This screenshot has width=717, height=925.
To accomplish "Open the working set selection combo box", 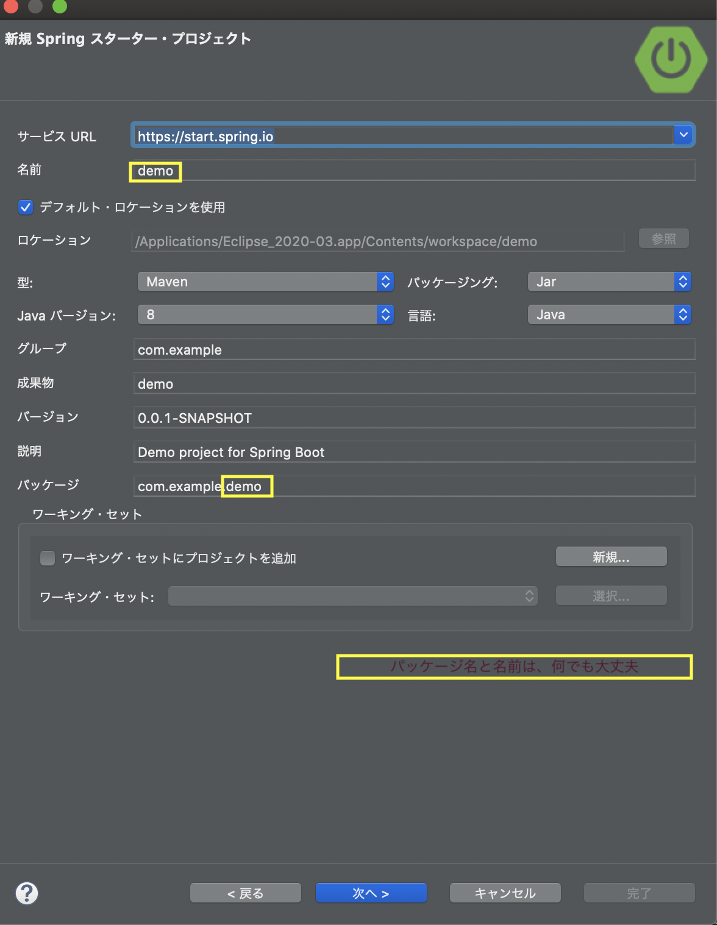I will pos(353,596).
